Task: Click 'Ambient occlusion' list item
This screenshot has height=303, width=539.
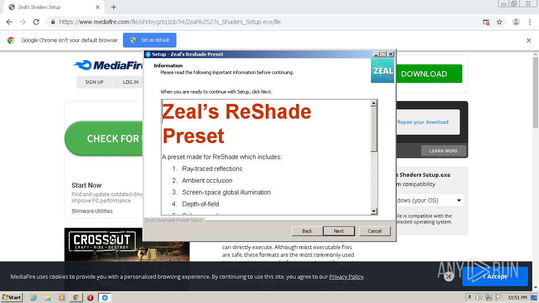Action: [207, 181]
